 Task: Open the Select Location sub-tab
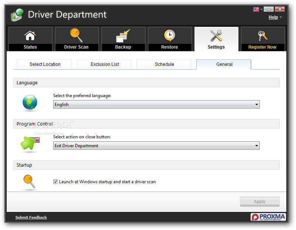click(x=44, y=64)
